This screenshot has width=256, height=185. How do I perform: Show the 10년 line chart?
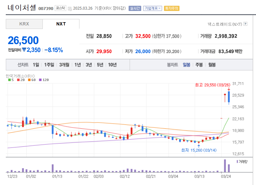click(112, 65)
